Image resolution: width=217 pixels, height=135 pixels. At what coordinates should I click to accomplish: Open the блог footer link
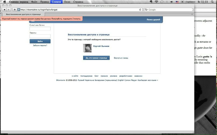97,76
